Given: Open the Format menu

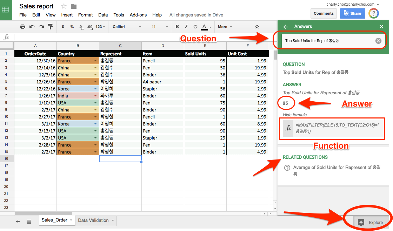Looking at the screenshot, I should [x=85, y=15].
